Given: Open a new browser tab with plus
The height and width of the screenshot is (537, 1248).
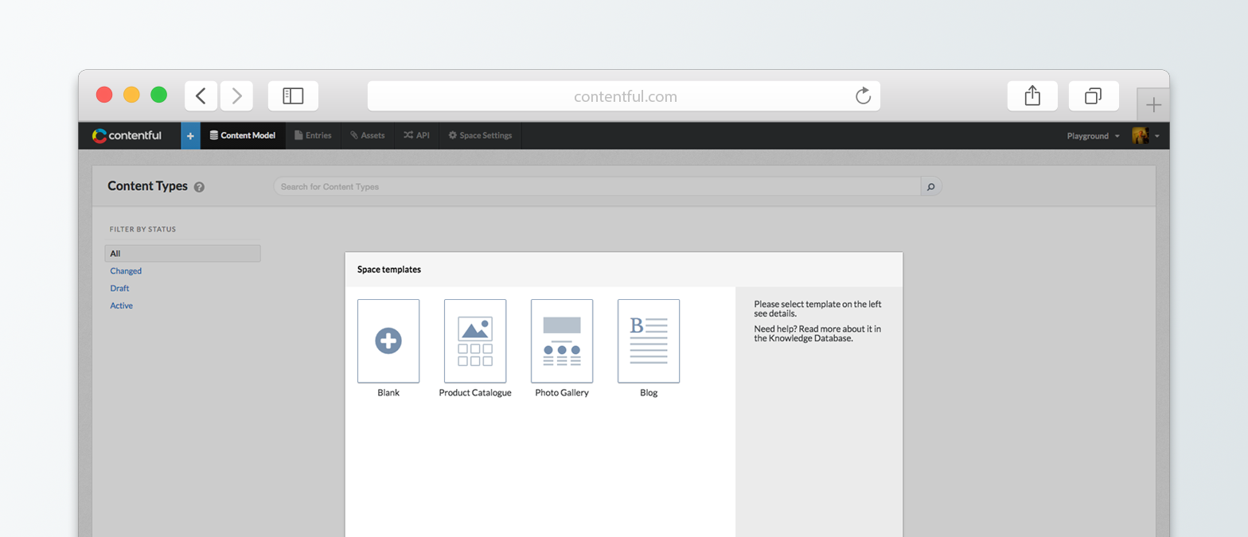Looking at the screenshot, I should pyautogui.click(x=1153, y=104).
